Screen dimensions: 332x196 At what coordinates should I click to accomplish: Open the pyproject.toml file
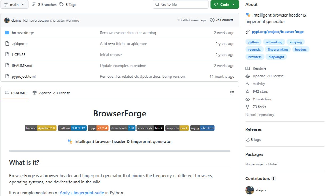click(24, 76)
